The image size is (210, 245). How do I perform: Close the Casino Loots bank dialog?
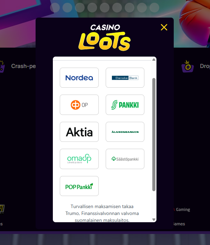pyautogui.click(x=164, y=27)
